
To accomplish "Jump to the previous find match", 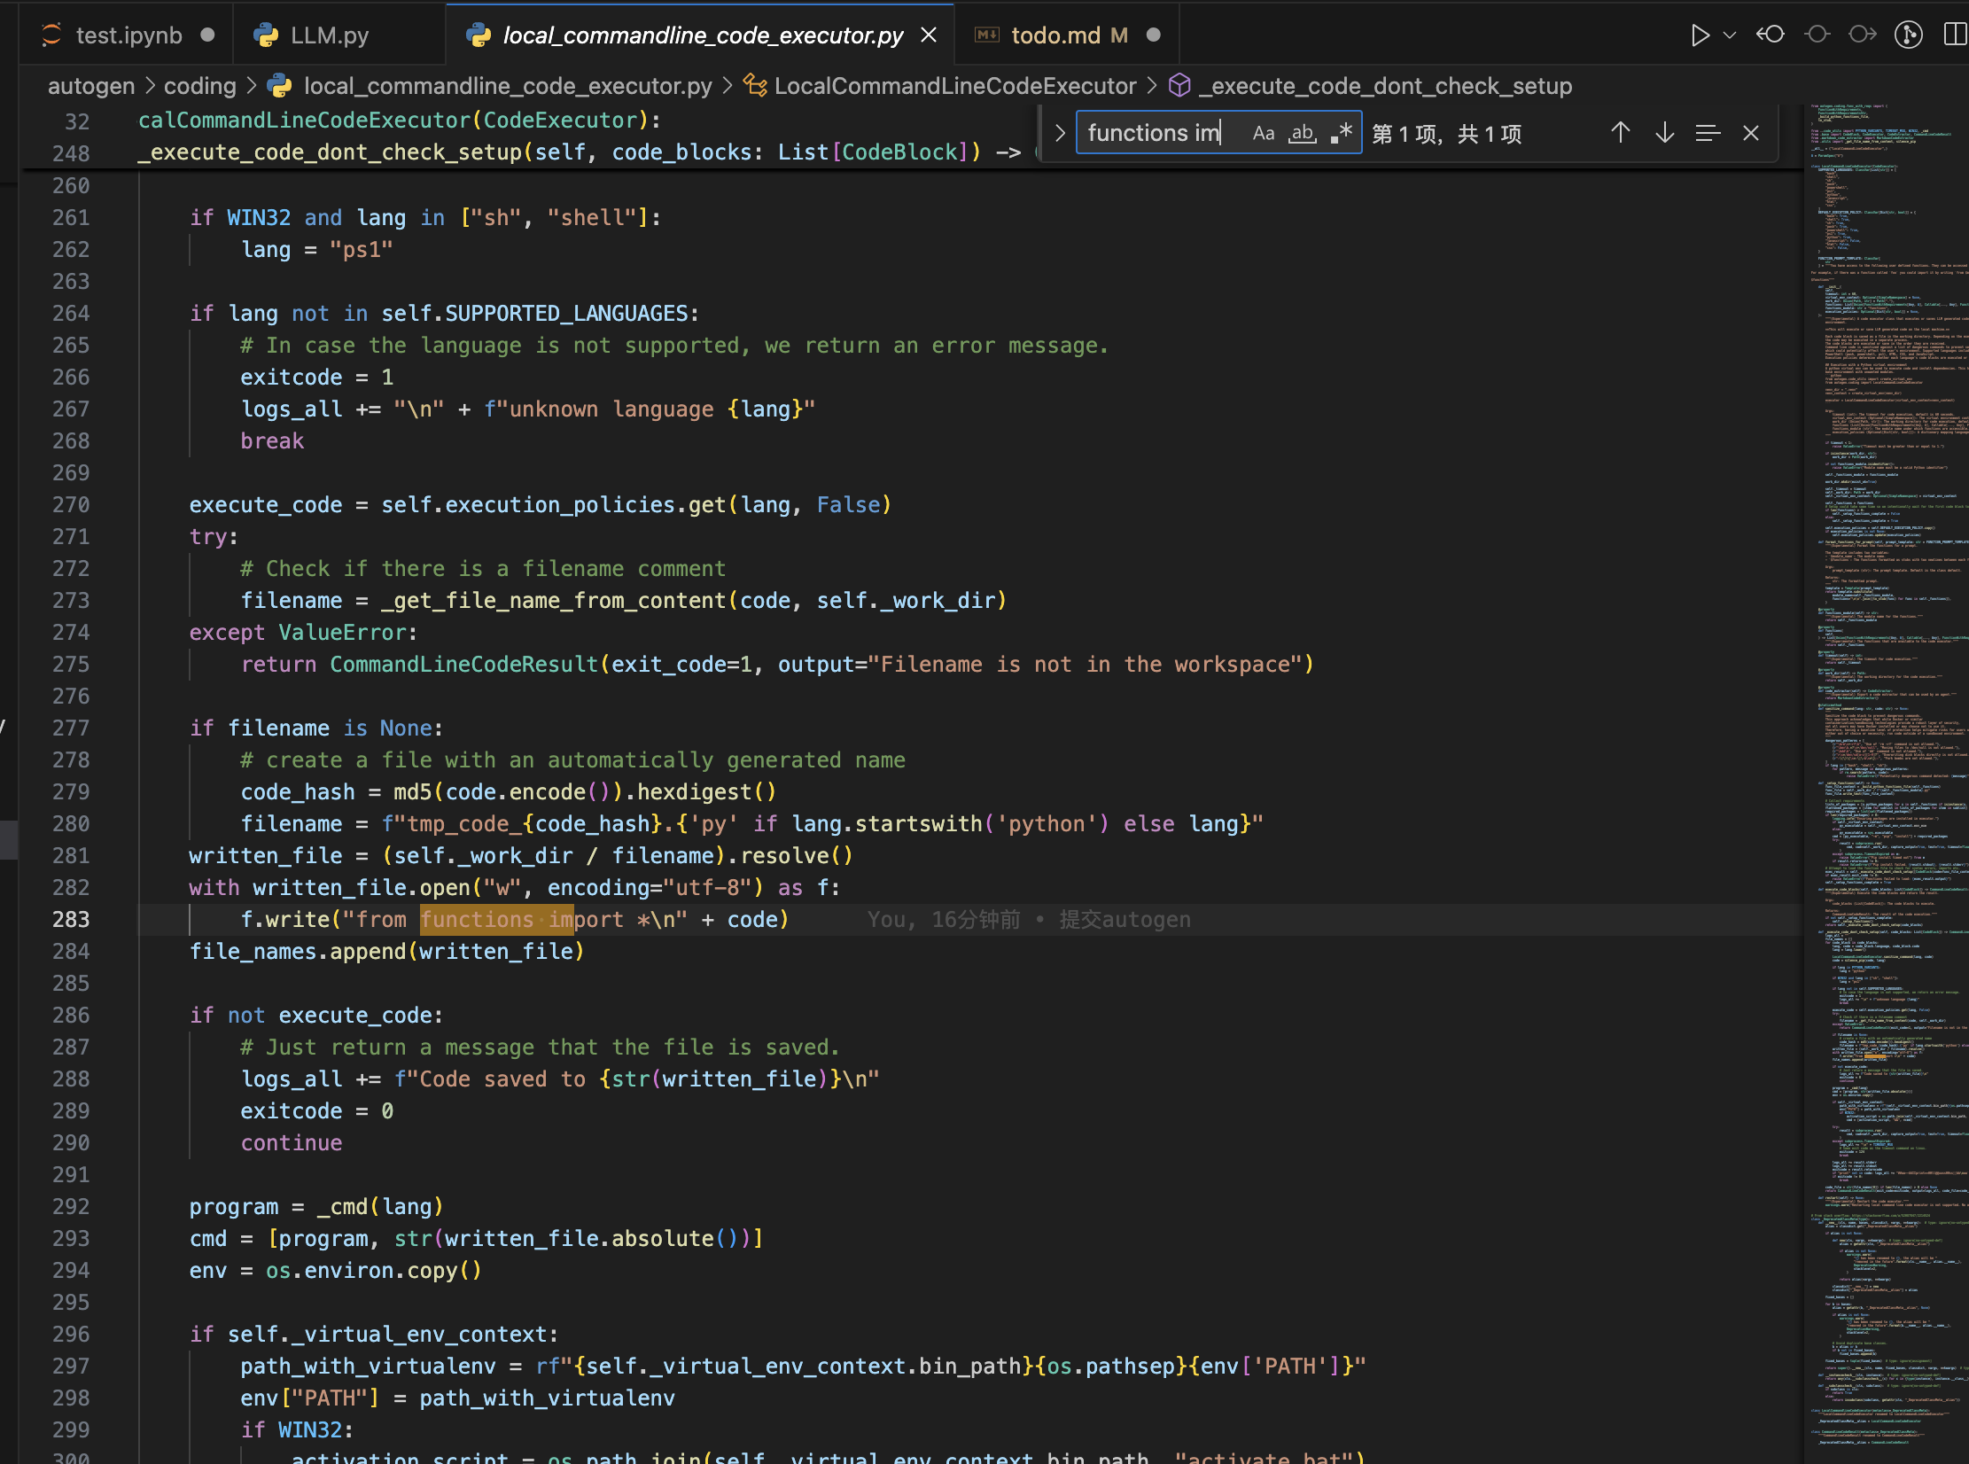I will (x=1621, y=133).
